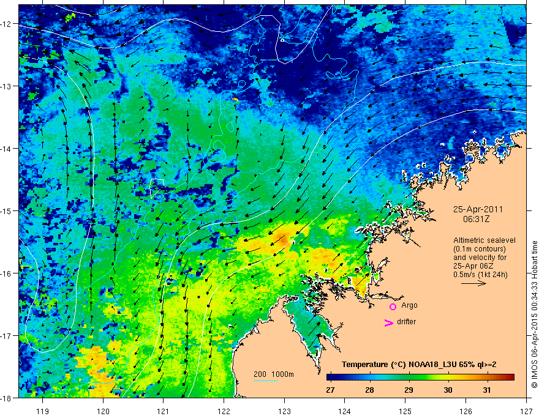
Task: Click the 'Argo' legend label
Action: (x=409, y=305)
